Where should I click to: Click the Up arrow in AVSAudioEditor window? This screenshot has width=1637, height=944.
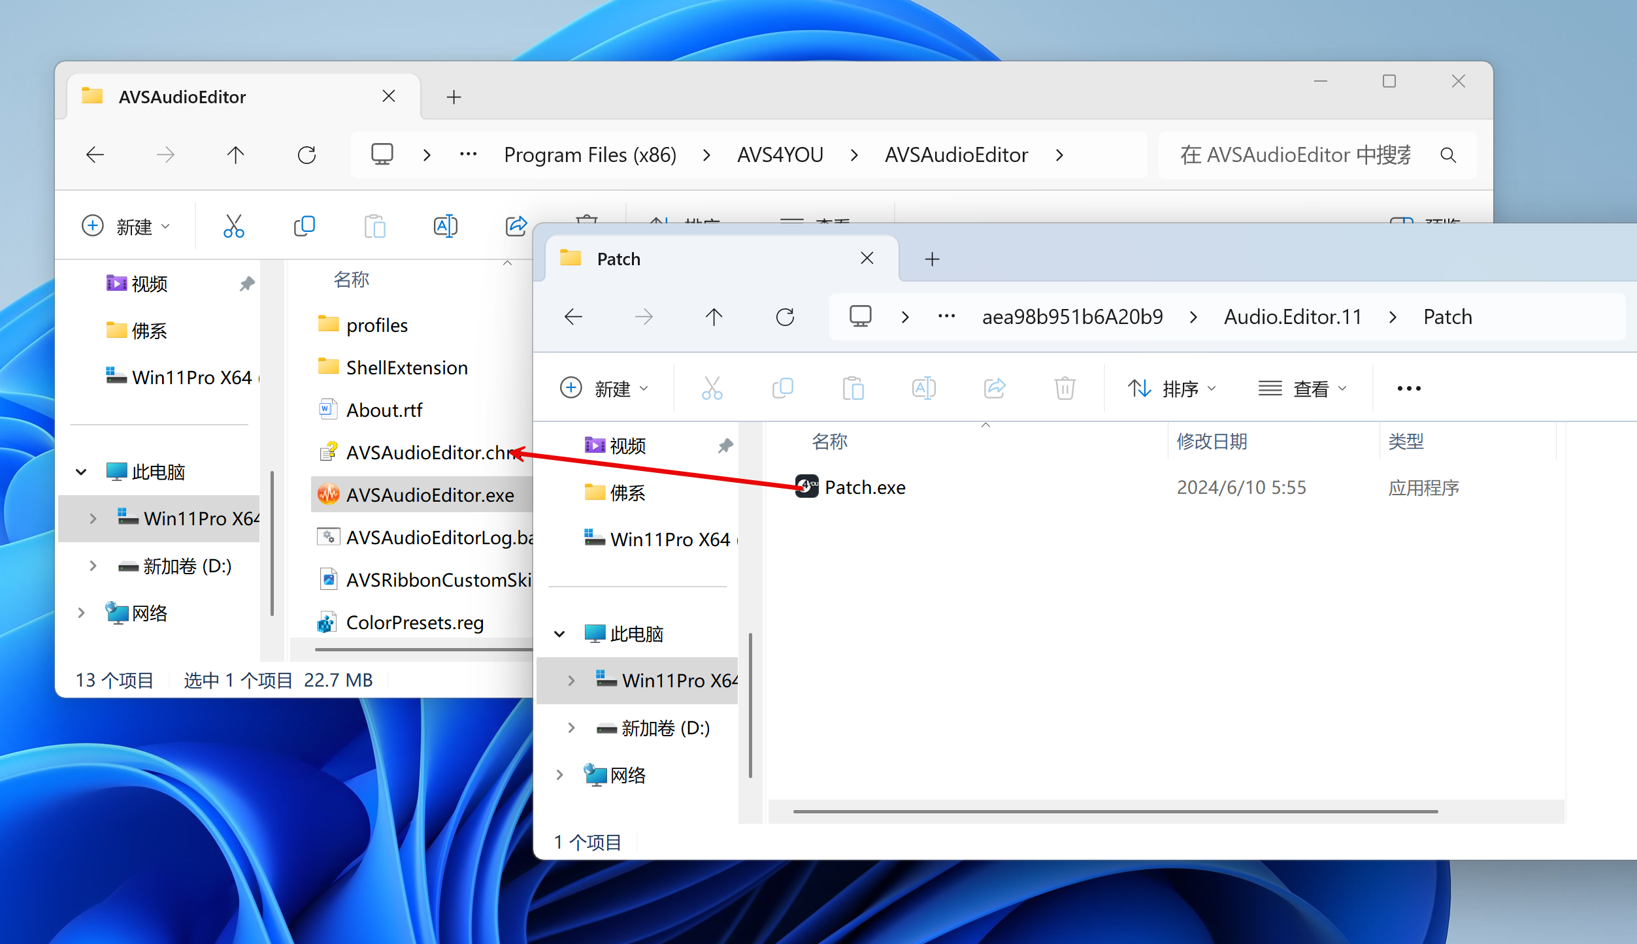tap(235, 155)
